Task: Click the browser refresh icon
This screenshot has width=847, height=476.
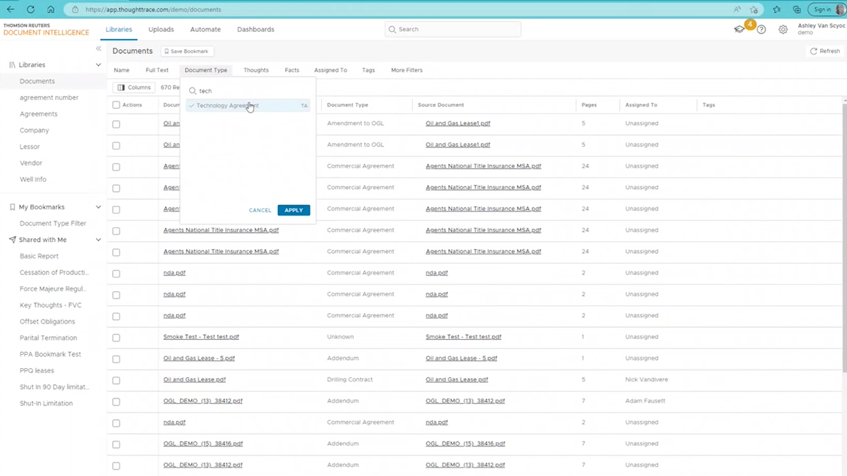Action: [30, 9]
